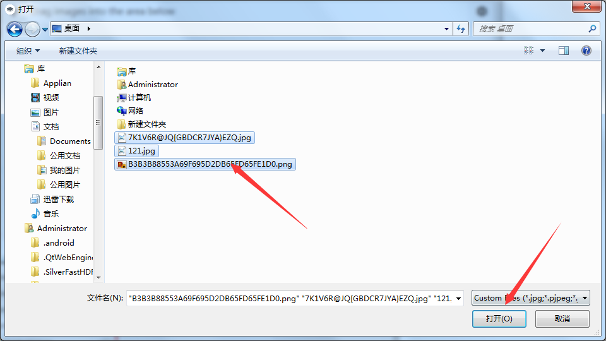Open the 组织 menu

pos(28,51)
